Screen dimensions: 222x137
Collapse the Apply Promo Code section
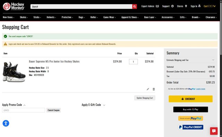(x=14, y=105)
